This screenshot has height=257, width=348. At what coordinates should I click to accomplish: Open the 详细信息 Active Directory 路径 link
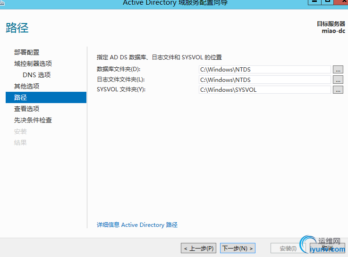pyautogui.click(x=137, y=225)
